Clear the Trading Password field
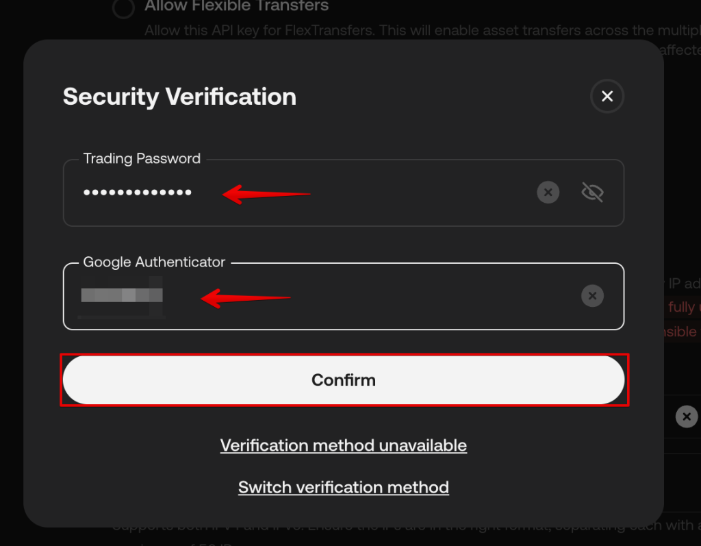 click(548, 193)
